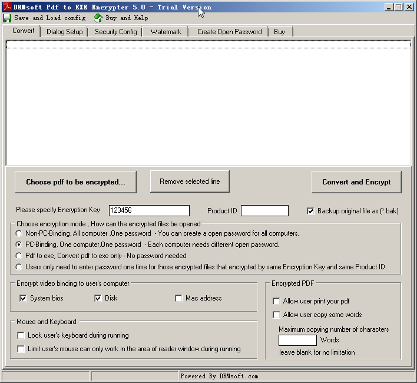This screenshot has height=383, width=417.
Task: Go to the Watermark tab
Action: pos(166,32)
